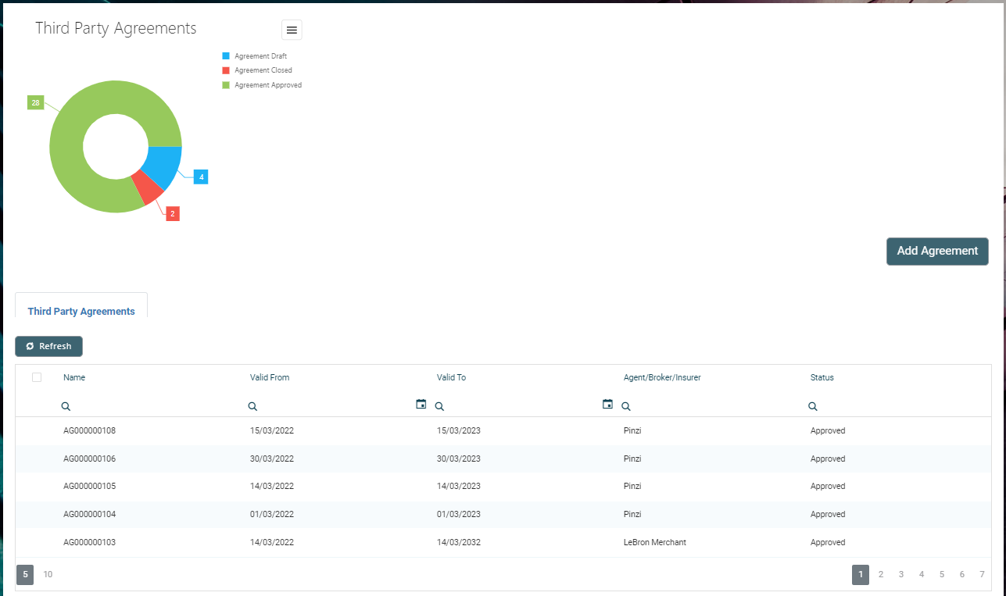This screenshot has height=596, width=1006.
Task: Sort by the Status column header
Action: pyautogui.click(x=822, y=377)
